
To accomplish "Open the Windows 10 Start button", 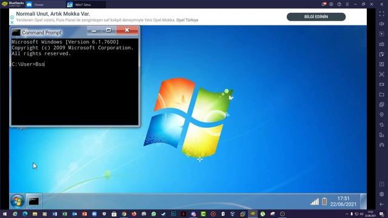I will click(x=5, y=214).
